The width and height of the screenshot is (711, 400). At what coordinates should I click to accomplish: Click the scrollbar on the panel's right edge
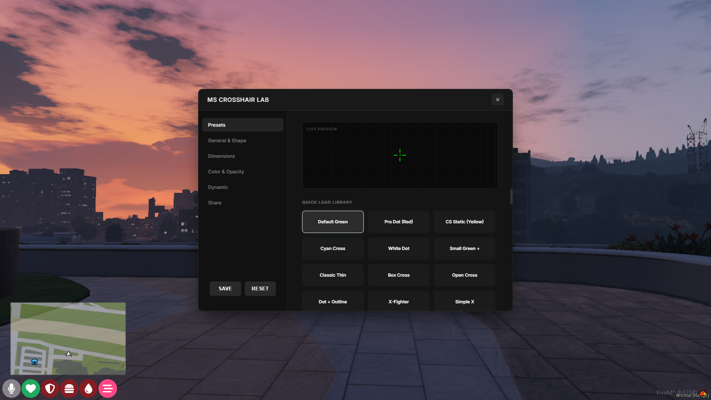pos(511,197)
